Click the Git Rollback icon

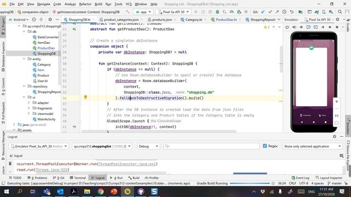tap(291, 12)
